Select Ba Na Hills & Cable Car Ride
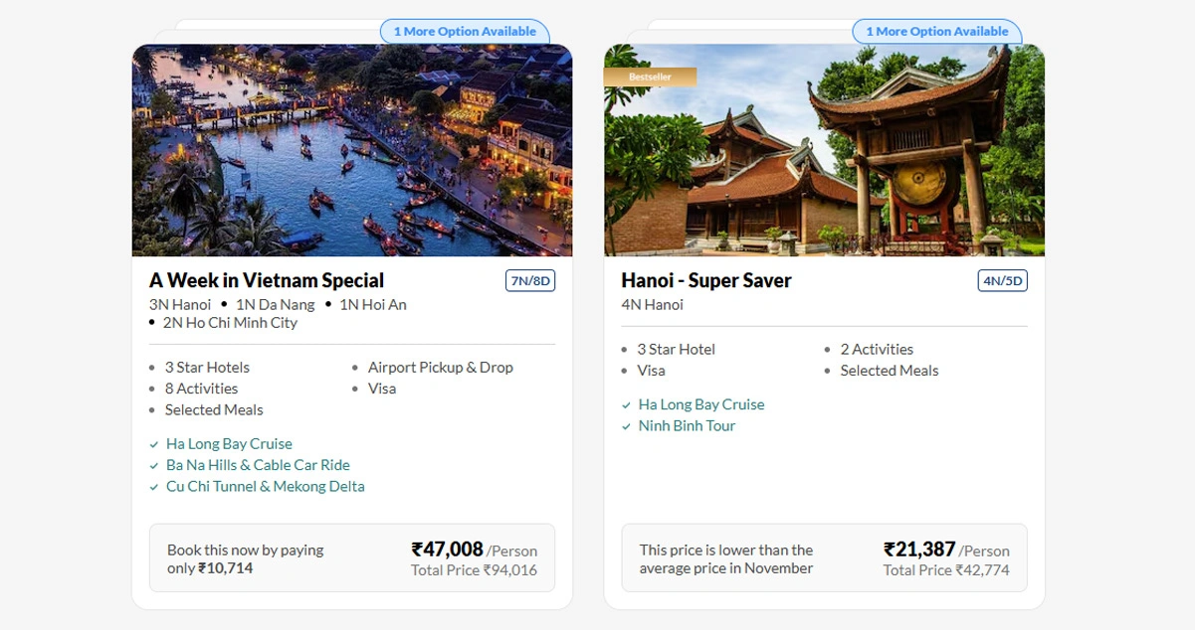Screen dimensions: 1196x630 point(258,465)
